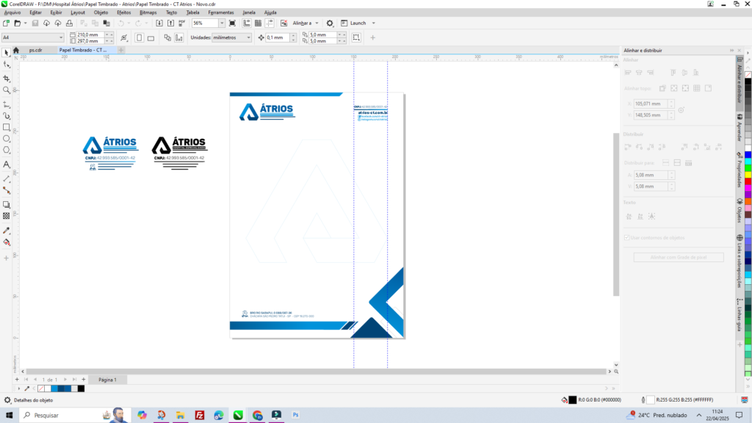Open the Options gear icon
Screen dimensions: 752x423
[x=330, y=23]
